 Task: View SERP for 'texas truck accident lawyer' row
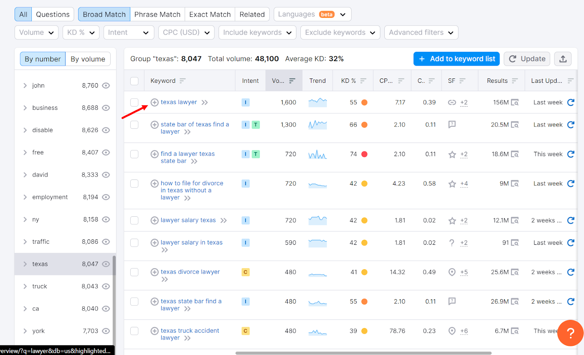(x=515, y=331)
